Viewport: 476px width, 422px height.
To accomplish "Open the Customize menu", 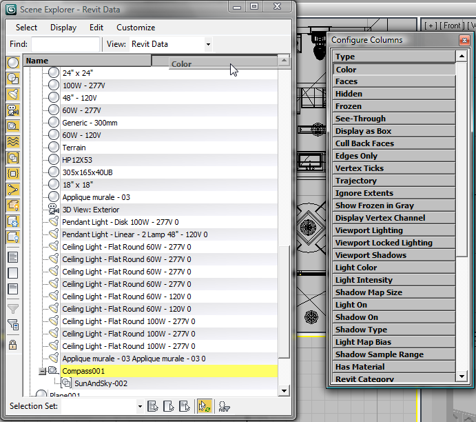I will point(136,28).
